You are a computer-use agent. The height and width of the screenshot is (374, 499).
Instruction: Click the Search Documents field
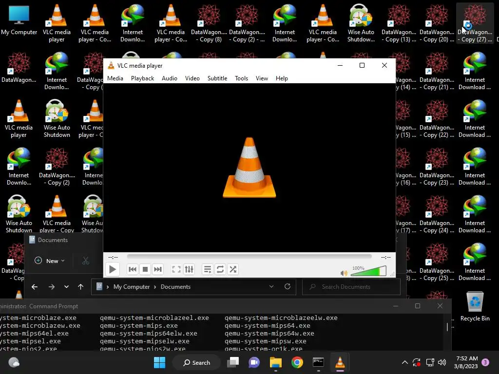point(351,287)
